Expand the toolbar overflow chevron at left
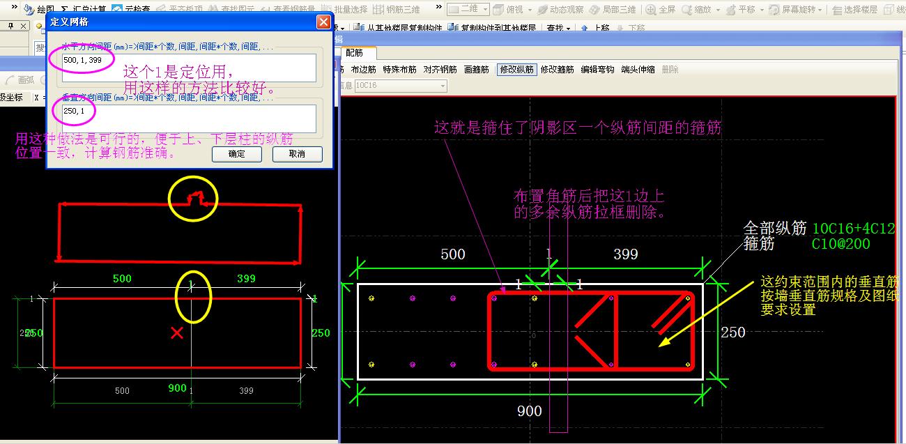Viewport: 906px width, 444px height. pos(15,8)
